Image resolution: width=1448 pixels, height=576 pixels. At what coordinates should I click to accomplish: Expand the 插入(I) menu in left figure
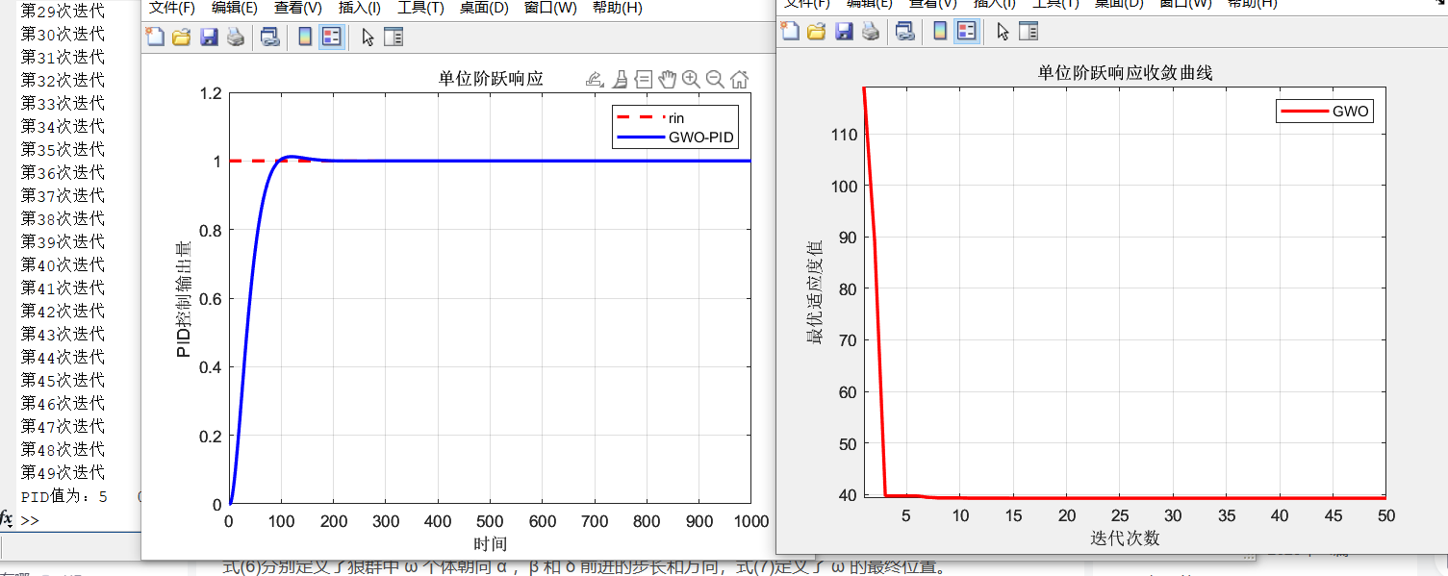point(359,8)
